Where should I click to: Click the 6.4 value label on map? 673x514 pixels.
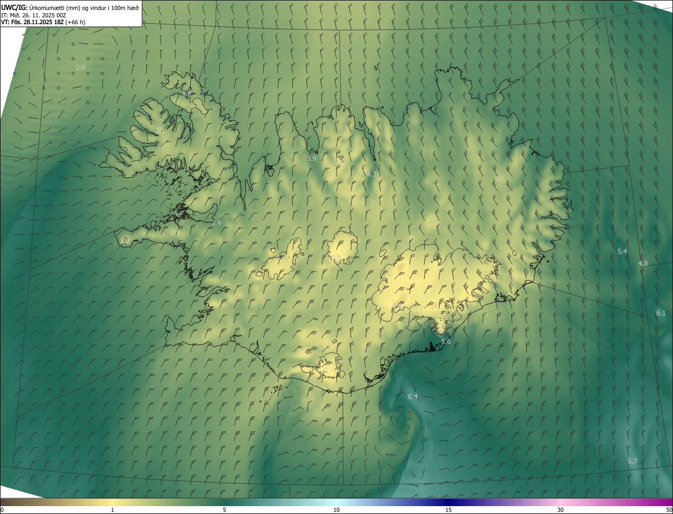(x=413, y=397)
